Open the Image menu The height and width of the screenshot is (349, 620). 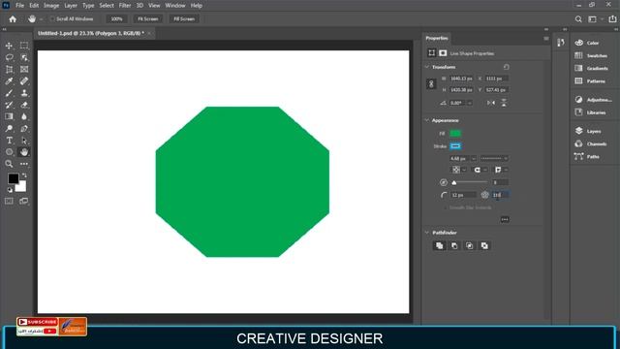[x=51, y=6]
